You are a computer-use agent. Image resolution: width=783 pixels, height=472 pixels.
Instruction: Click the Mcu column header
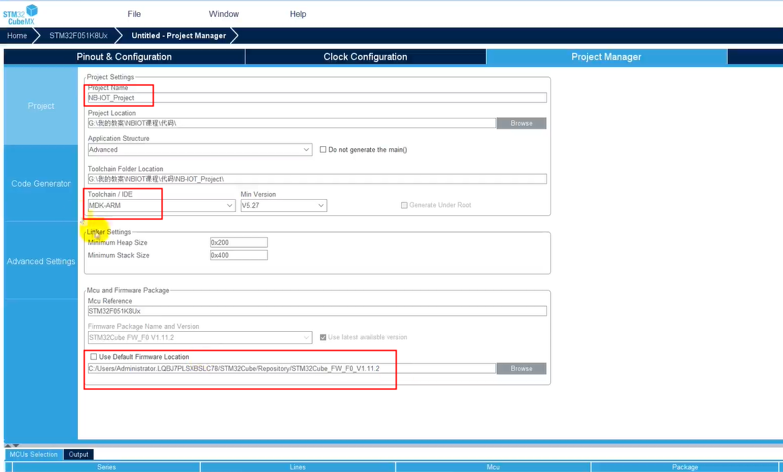pyautogui.click(x=493, y=467)
